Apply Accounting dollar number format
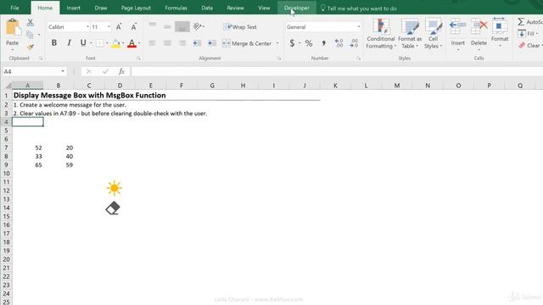Screen dimensions: 543x305 pyautogui.click(x=292, y=43)
